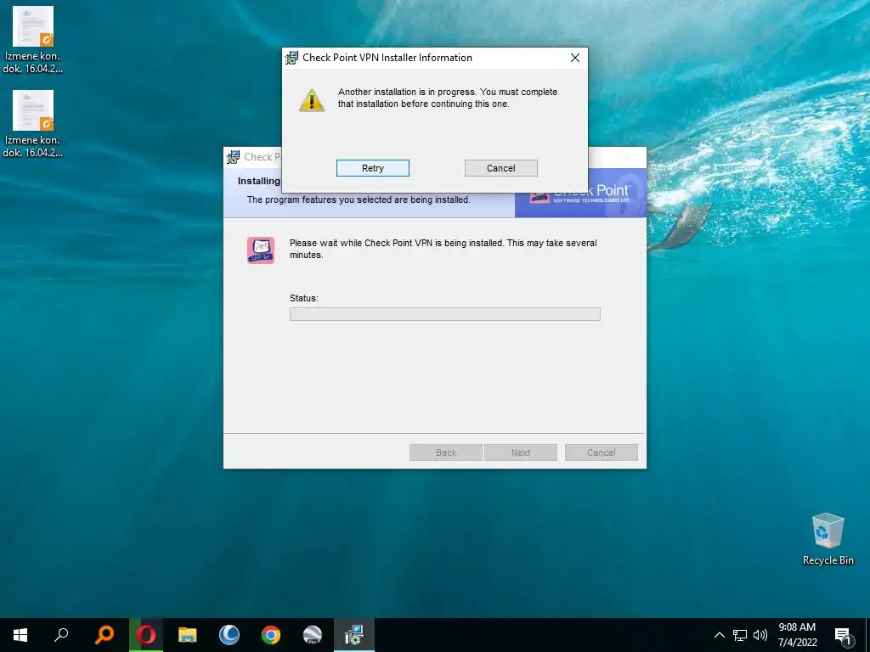Viewport: 870px width, 652px height.
Task: Open the blue crescent app in taskbar
Action: [229, 635]
